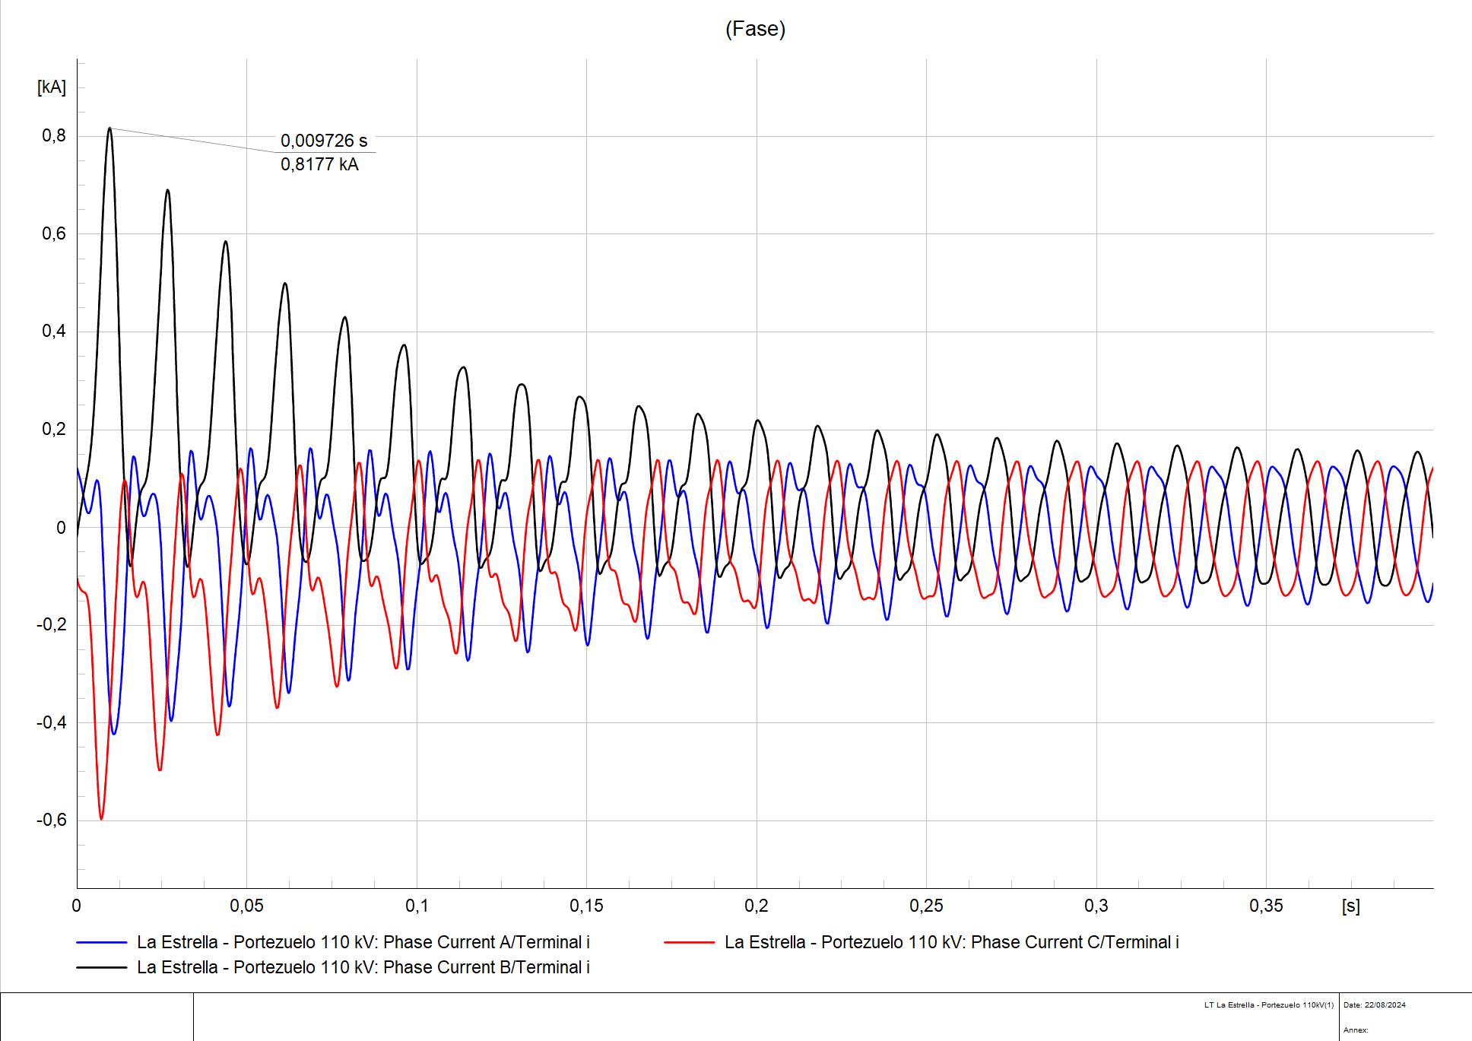Click the 0,35 x-axis tick label
The width and height of the screenshot is (1472, 1041).
coord(1266,906)
